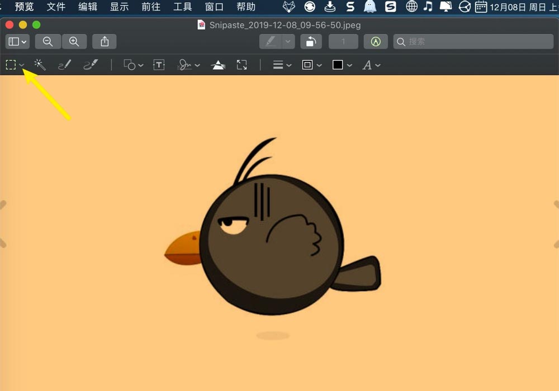Viewport: 559px width, 391px height.
Task: Zoom in on the image
Action: pyautogui.click(x=74, y=42)
